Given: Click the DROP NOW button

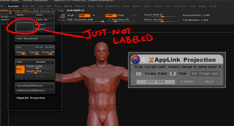Looking at the screenshot, I should (x=156, y=82).
